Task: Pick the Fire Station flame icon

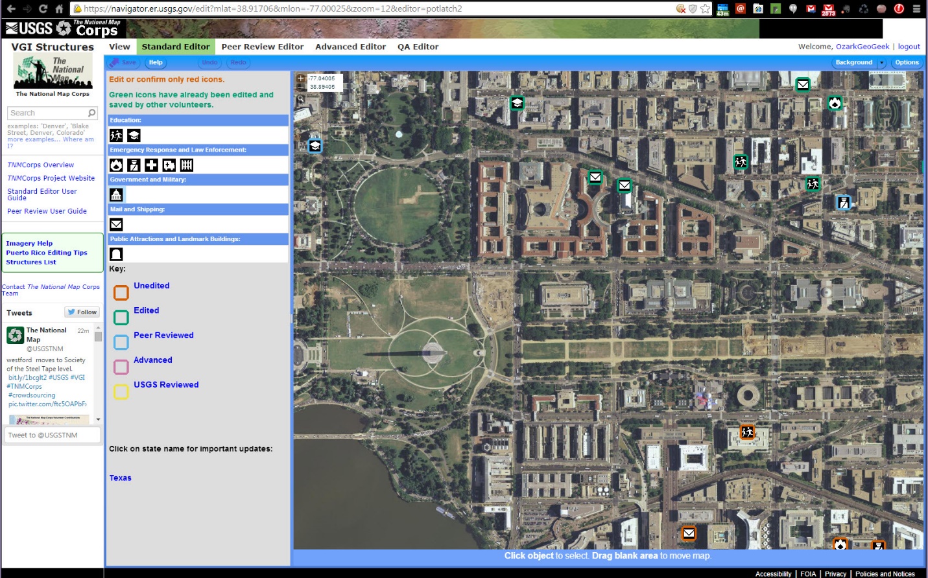Action: 116,165
